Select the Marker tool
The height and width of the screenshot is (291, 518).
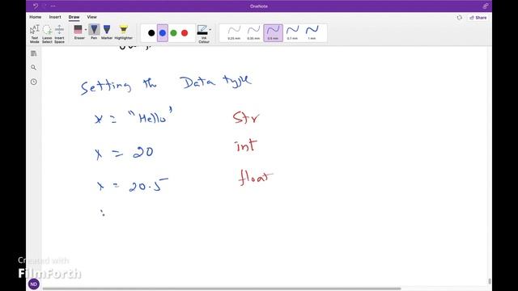coord(107,32)
